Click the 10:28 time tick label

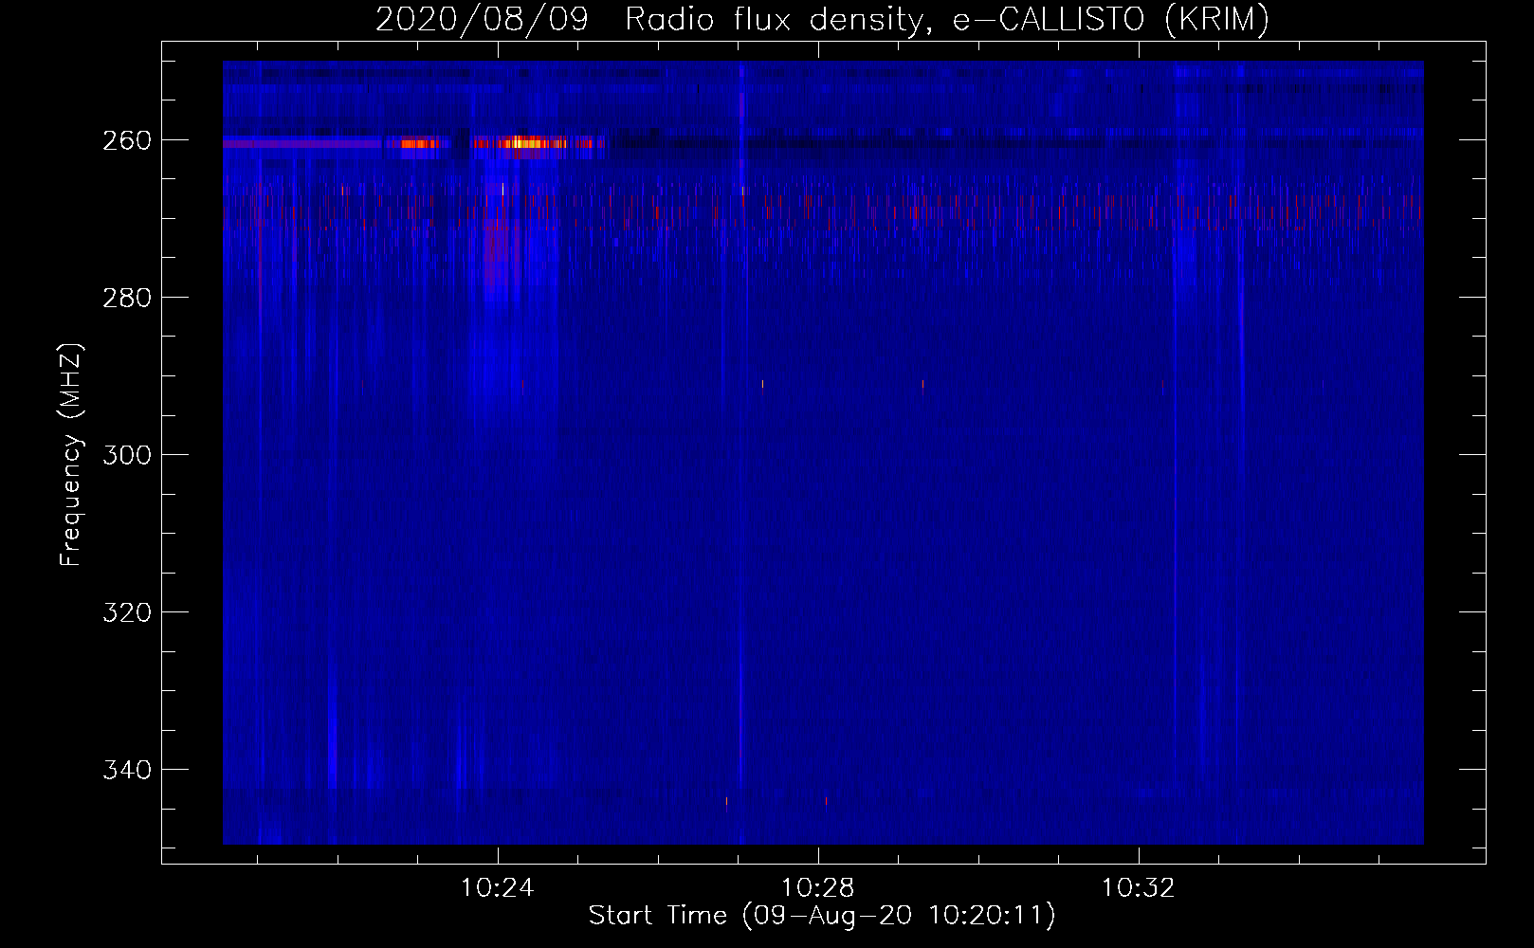pyautogui.click(x=818, y=888)
